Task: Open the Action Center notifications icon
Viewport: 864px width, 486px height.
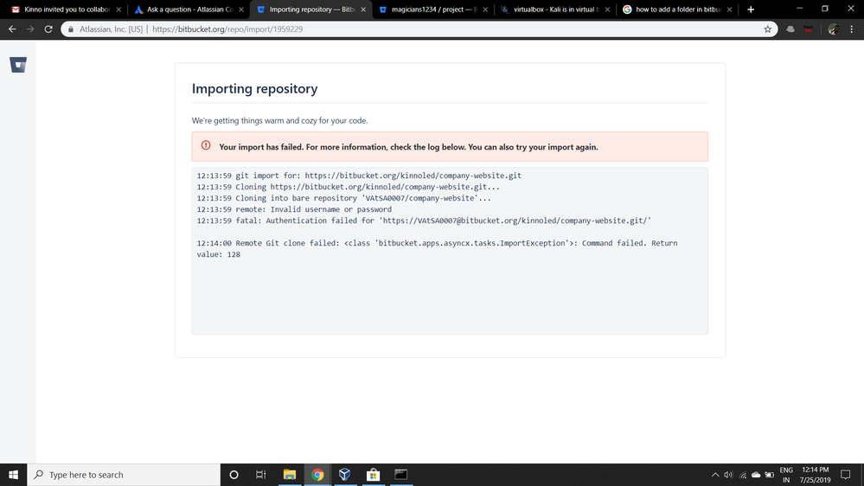Action: (x=846, y=475)
